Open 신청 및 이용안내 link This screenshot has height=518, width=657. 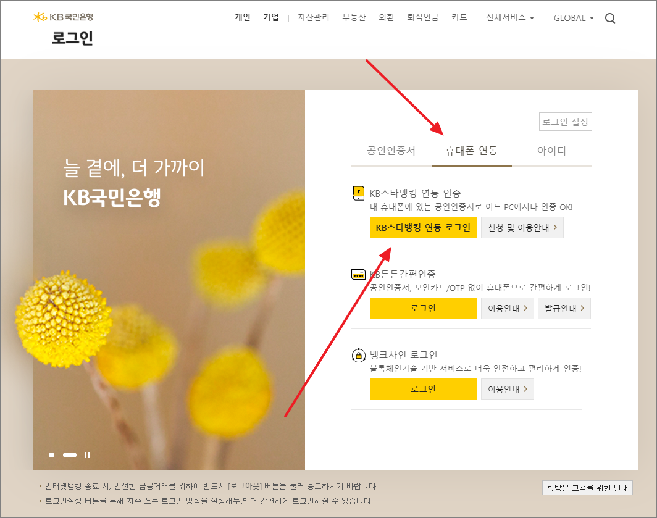pyautogui.click(x=522, y=228)
